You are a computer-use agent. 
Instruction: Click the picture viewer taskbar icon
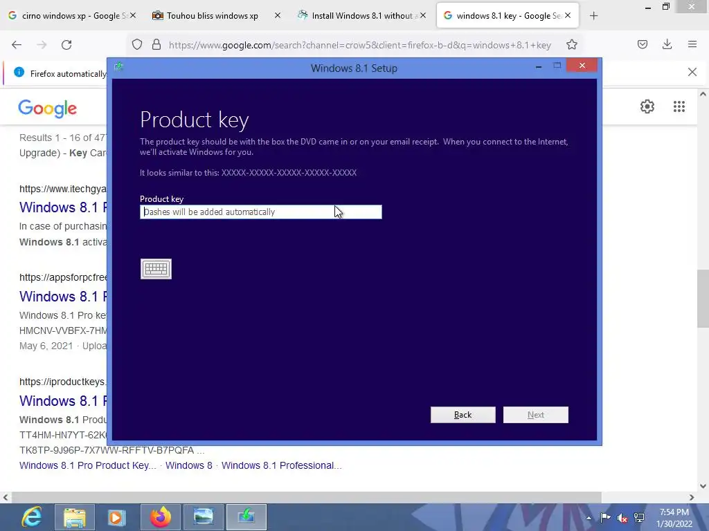coord(204,517)
